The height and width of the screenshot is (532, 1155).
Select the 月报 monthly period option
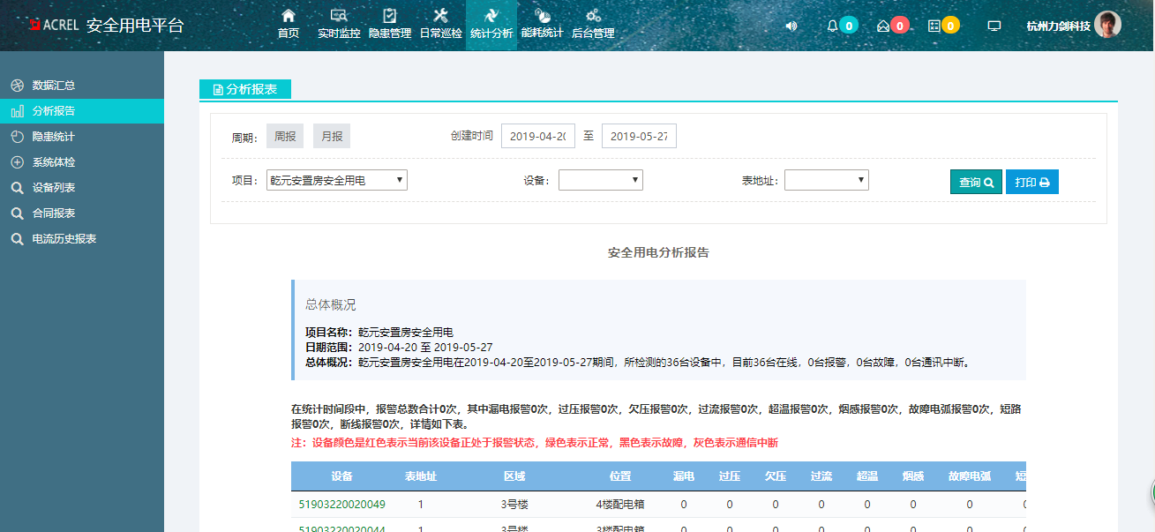pyautogui.click(x=332, y=136)
